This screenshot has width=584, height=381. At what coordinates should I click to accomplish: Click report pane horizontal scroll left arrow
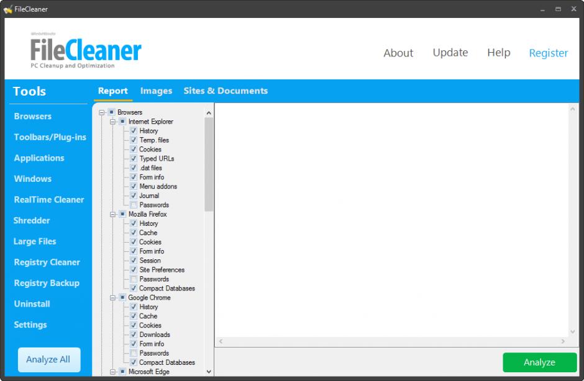[221, 341]
